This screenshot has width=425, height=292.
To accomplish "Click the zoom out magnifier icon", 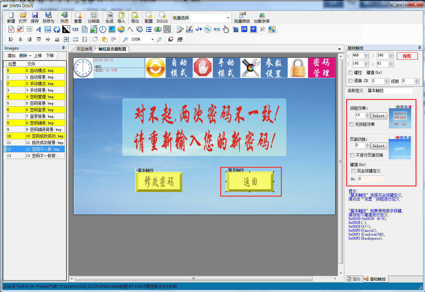I will coord(159,39).
